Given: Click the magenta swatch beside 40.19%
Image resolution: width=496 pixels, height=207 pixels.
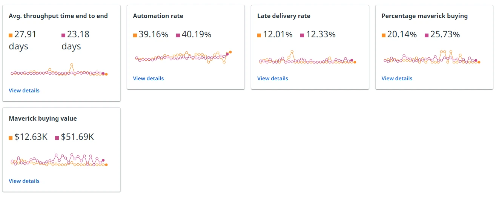Looking at the screenshot, I should [178, 35].
